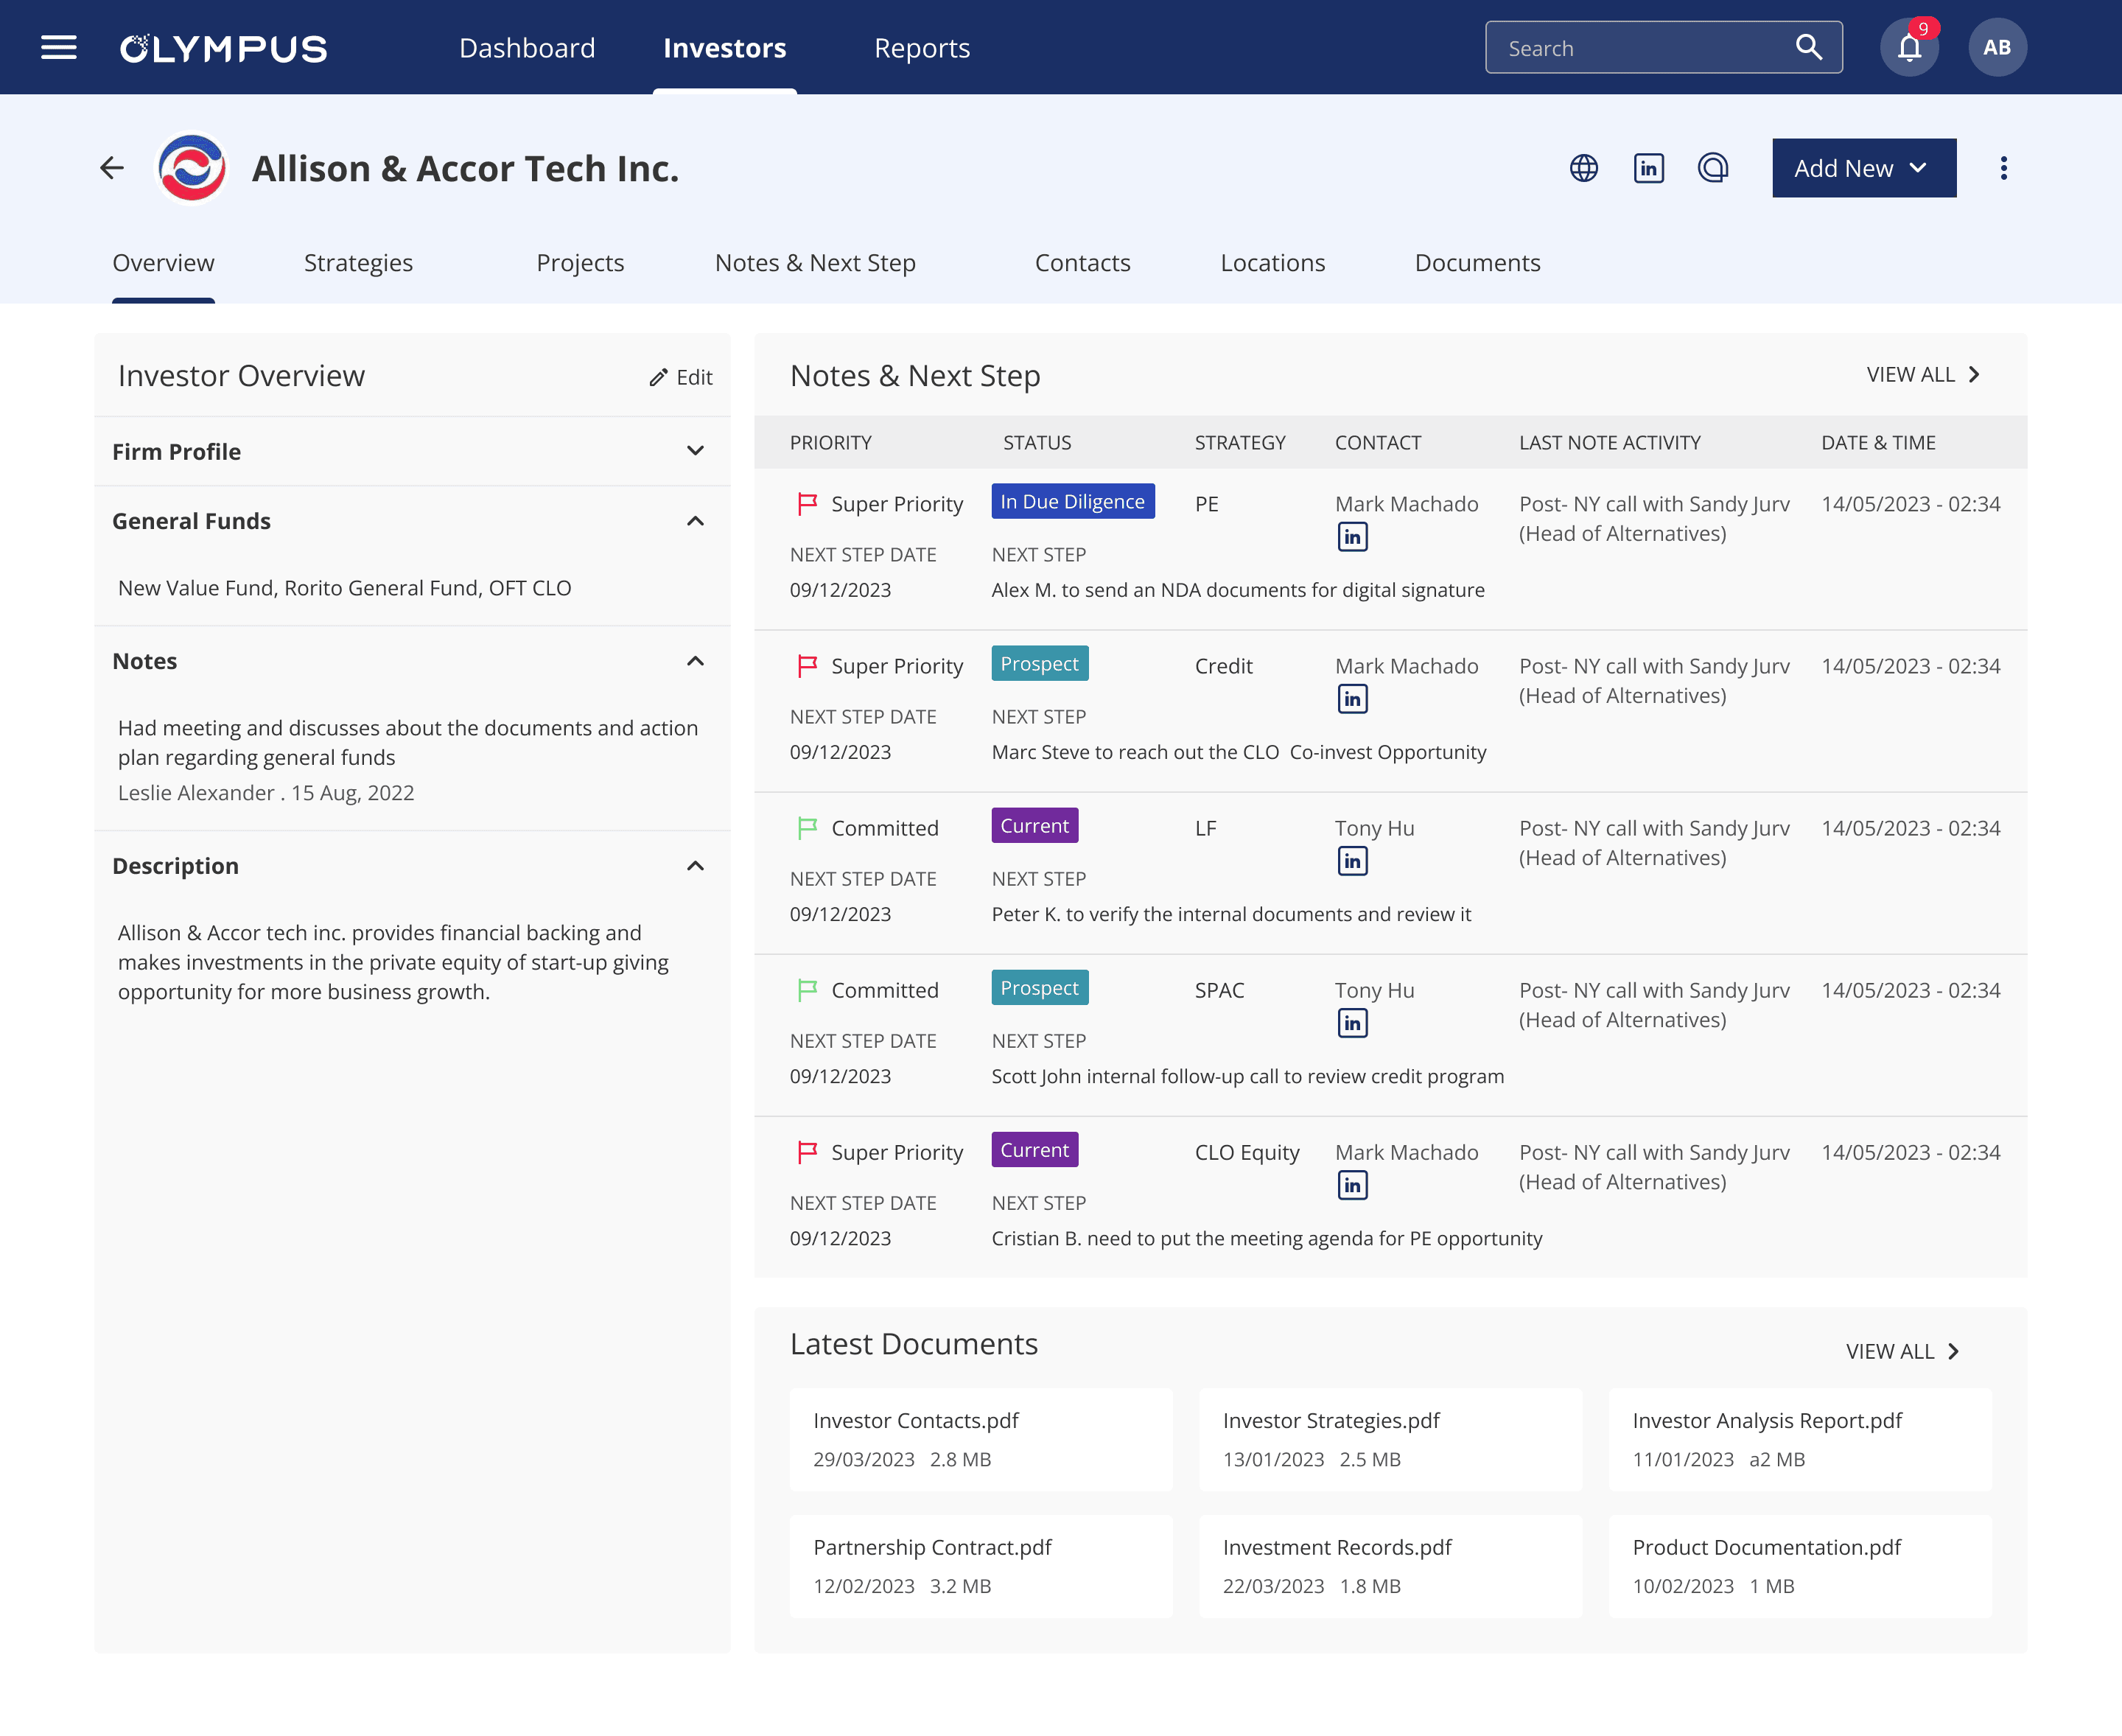Screen dimensions: 2122x1736
Task: Click the email at-sign icon in header
Action: pyautogui.click(x=1713, y=168)
